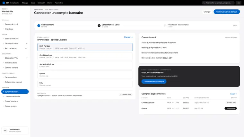Viewport: 244px width, 137px height.
Task: Open Collaboration cabinet in sidebar
Action: [x=15, y=82]
